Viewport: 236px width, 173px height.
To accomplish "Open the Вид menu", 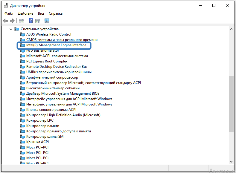I will (41, 13).
